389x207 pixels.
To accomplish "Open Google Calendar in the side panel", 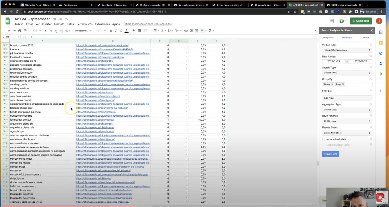I will (x=381, y=33).
